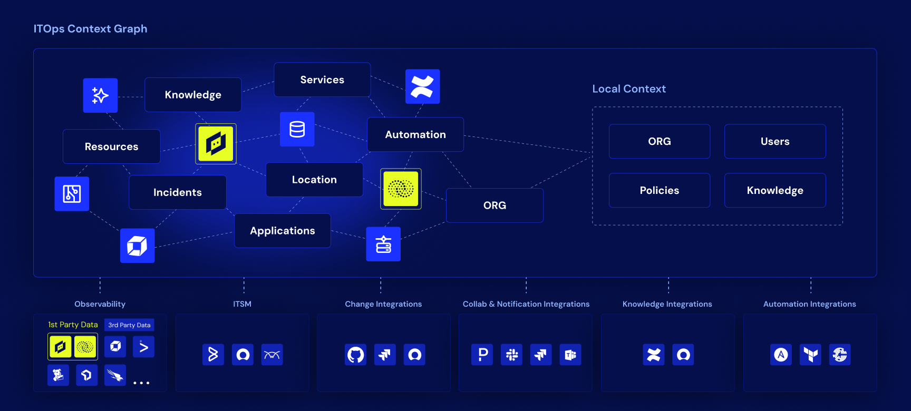The height and width of the screenshot is (411, 911).
Task: Click the New Relic icon in Observability
Action: 86,375
